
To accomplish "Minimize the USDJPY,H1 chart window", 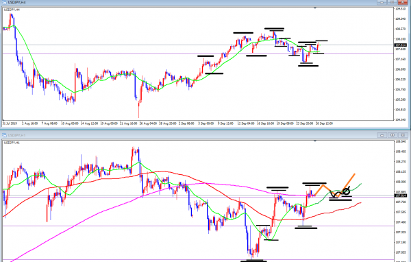I will [x=382, y=135].
